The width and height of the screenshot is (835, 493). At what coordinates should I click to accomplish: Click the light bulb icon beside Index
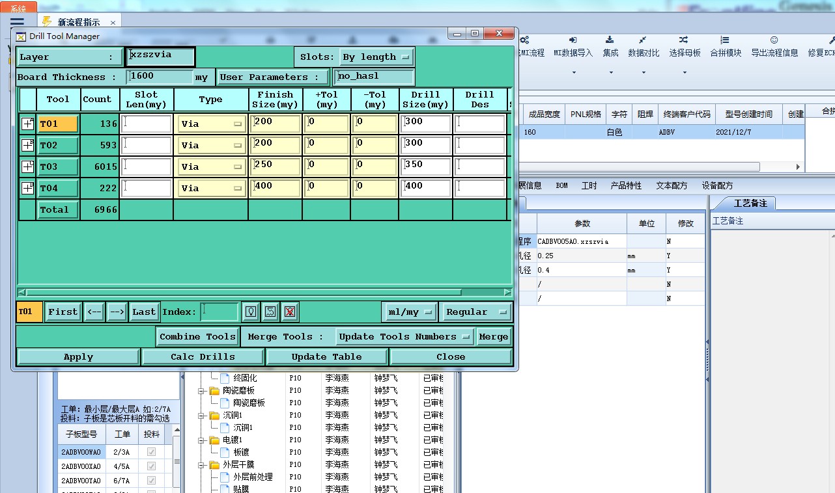click(x=251, y=312)
